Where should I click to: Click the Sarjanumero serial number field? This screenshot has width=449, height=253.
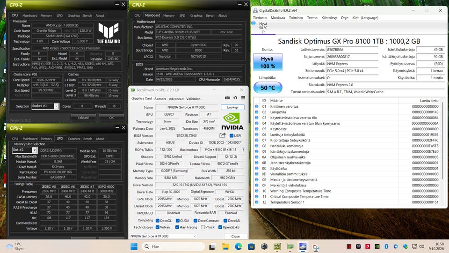(x=352, y=57)
